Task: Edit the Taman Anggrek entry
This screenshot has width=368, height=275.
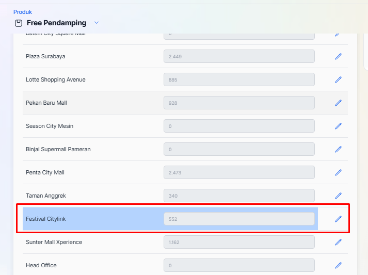Action: point(338,196)
